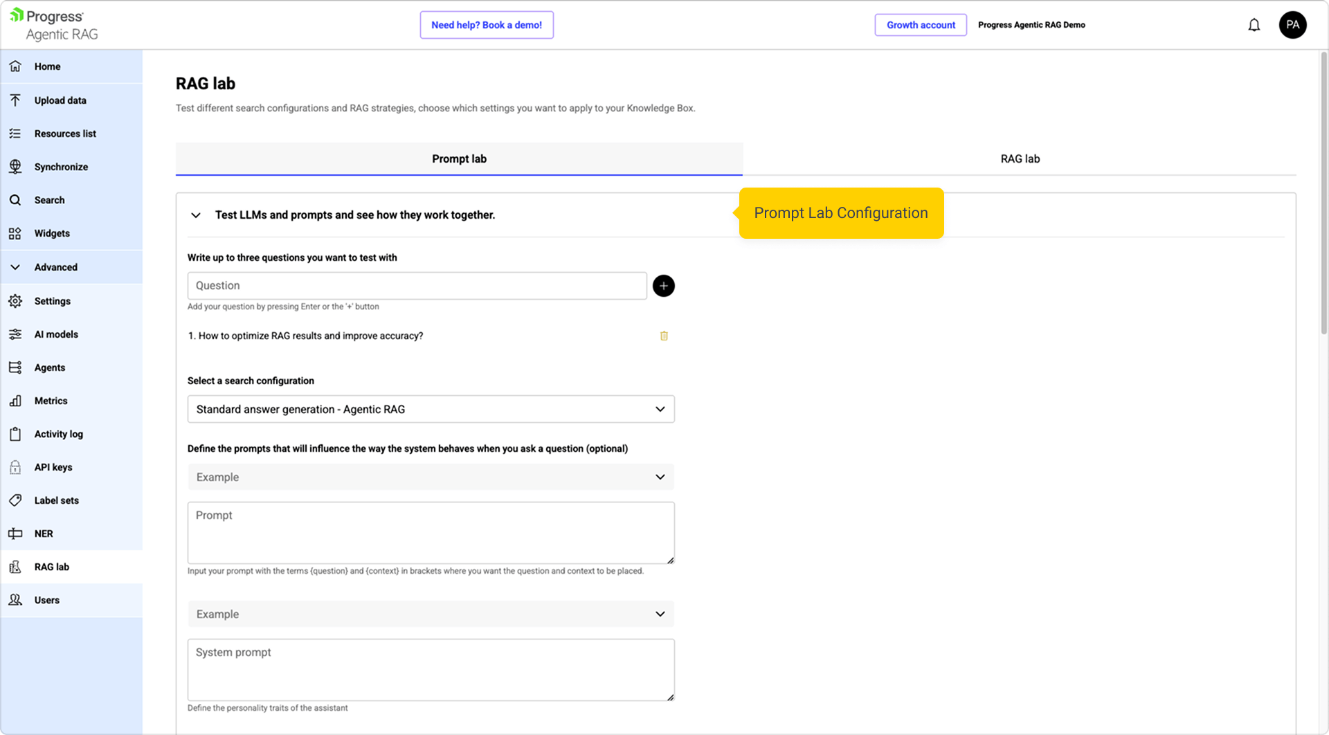Open the search configuration dropdown
This screenshot has width=1329, height=735.
pyautogui.click(x=431, y=410)
